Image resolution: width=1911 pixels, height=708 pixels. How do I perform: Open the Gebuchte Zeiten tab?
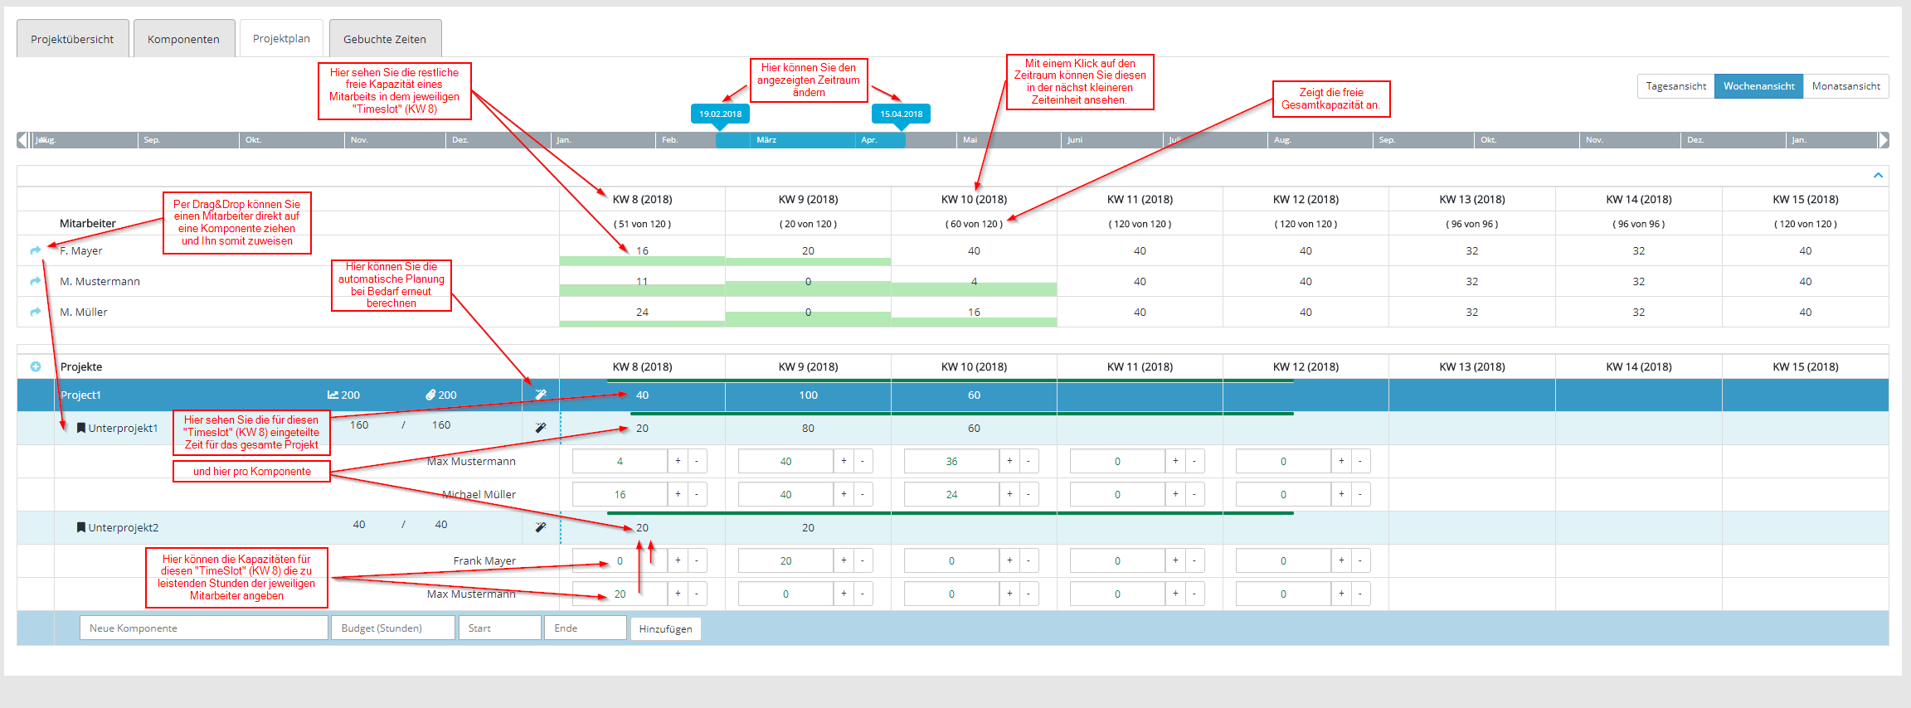(x=385, y=39)
